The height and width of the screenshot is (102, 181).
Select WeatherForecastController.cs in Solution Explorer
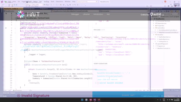click(169, 33)
